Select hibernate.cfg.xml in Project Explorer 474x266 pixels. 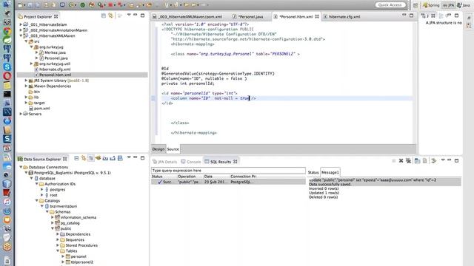point(55,69)
